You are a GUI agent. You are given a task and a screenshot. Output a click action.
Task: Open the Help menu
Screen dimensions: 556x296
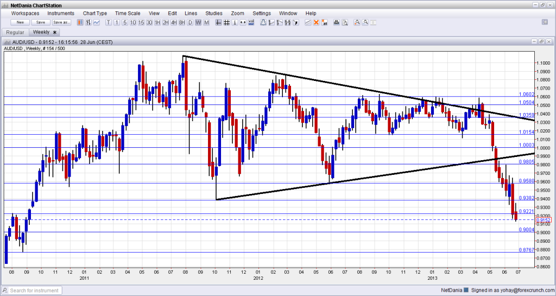[x=311, y=13]
